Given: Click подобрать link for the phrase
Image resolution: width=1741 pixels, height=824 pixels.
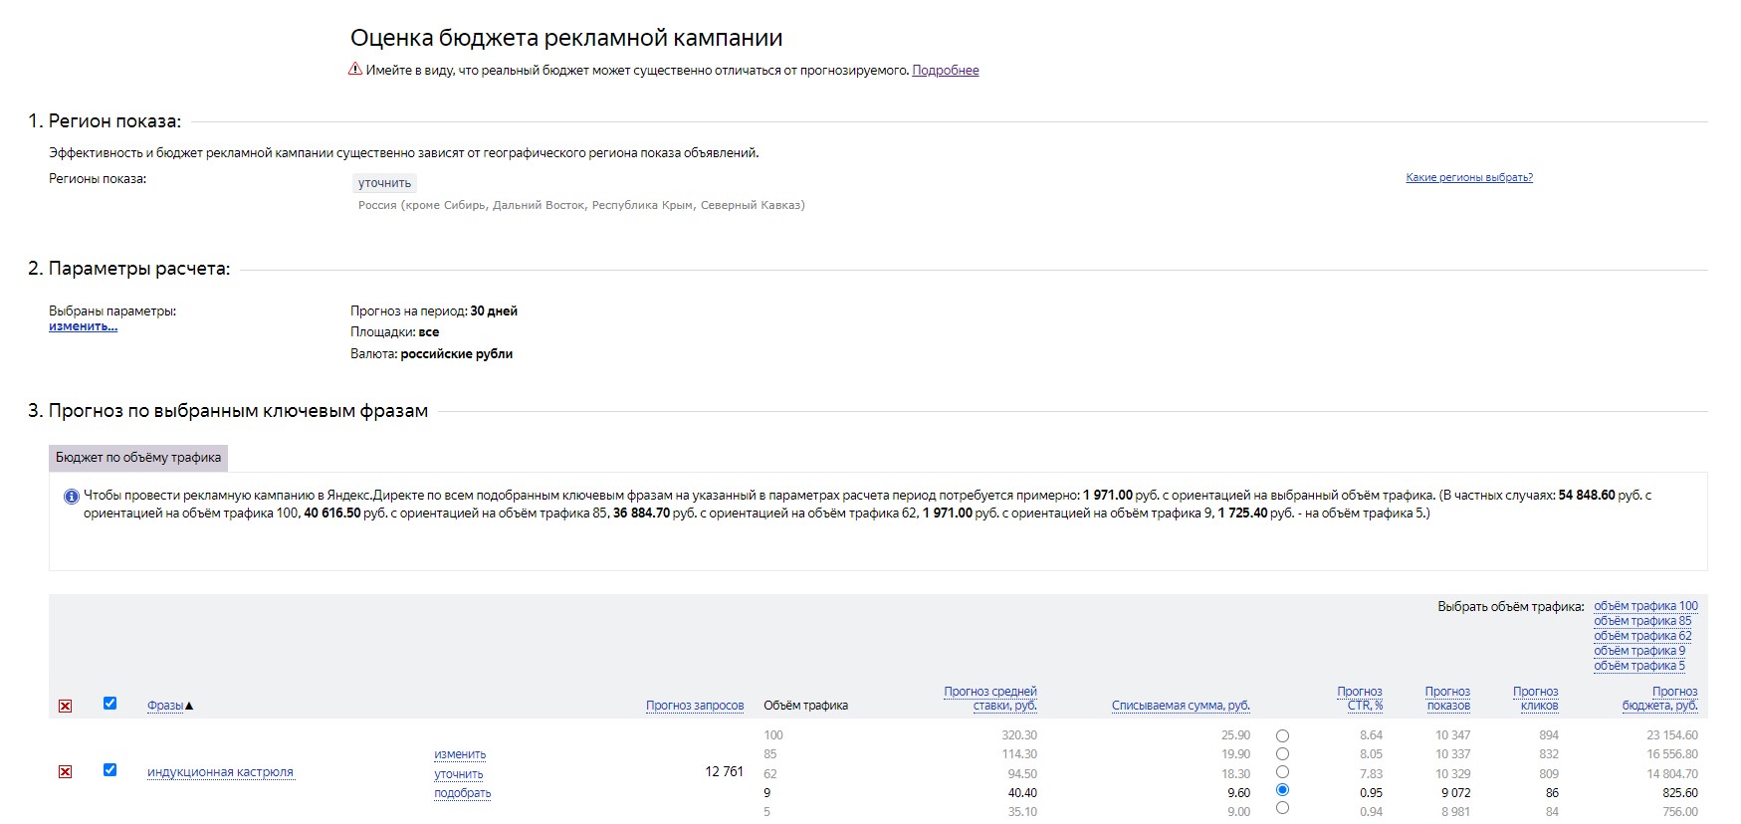Looking at the screenshot, I should (x=463, y=793).
